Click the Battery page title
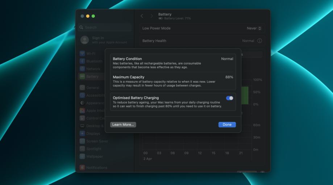The image size is (333, 185). click(x=165, y=14)
